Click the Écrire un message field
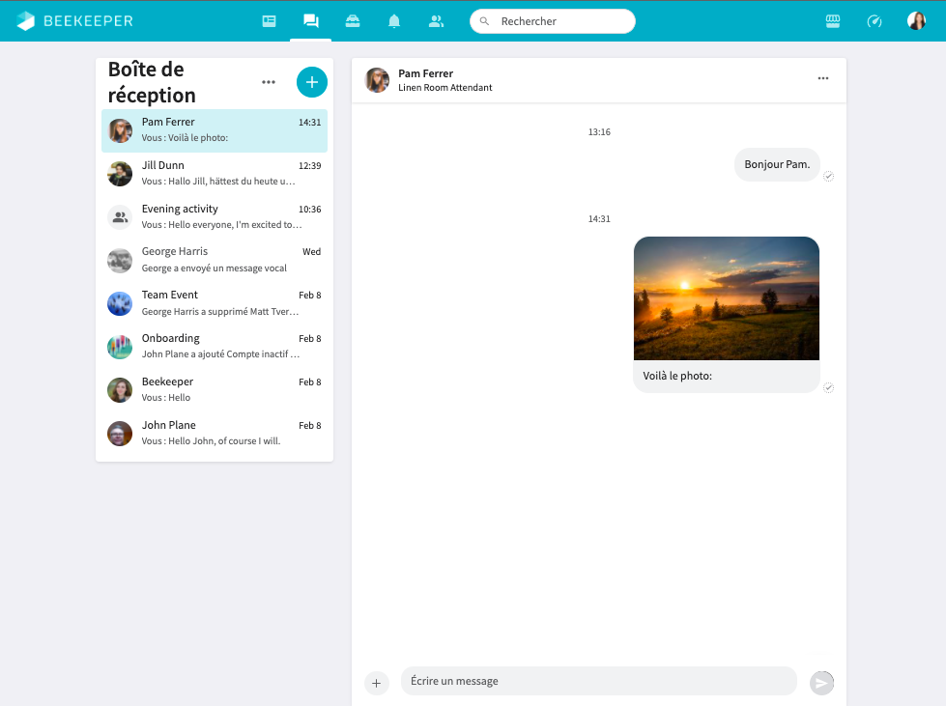Viewport: 946px width, 706px height. [x=598, y=681]
